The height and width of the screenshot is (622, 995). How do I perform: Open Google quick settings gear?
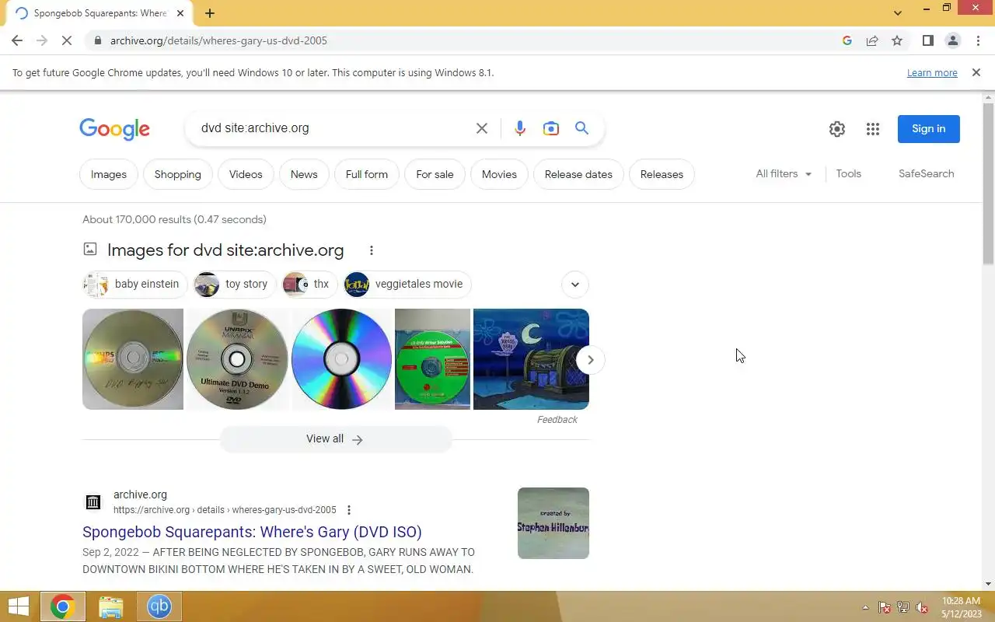tap(837, 129)
